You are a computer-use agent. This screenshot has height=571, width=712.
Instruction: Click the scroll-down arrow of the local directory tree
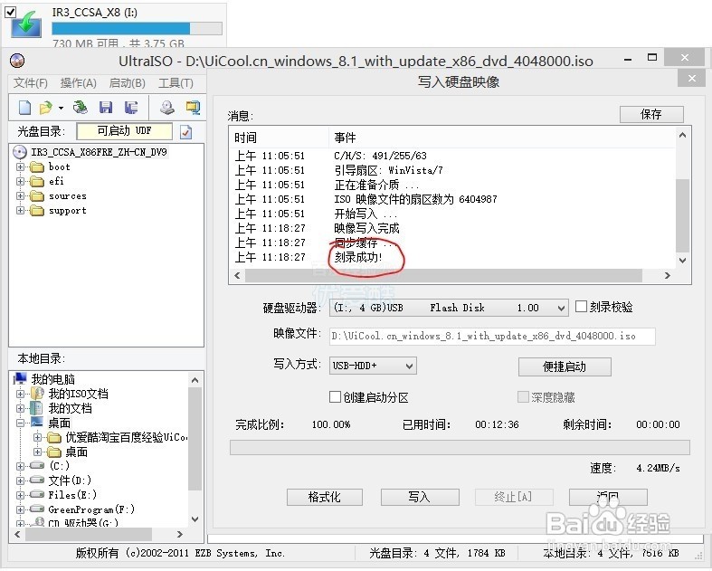(x=195, y=519)
